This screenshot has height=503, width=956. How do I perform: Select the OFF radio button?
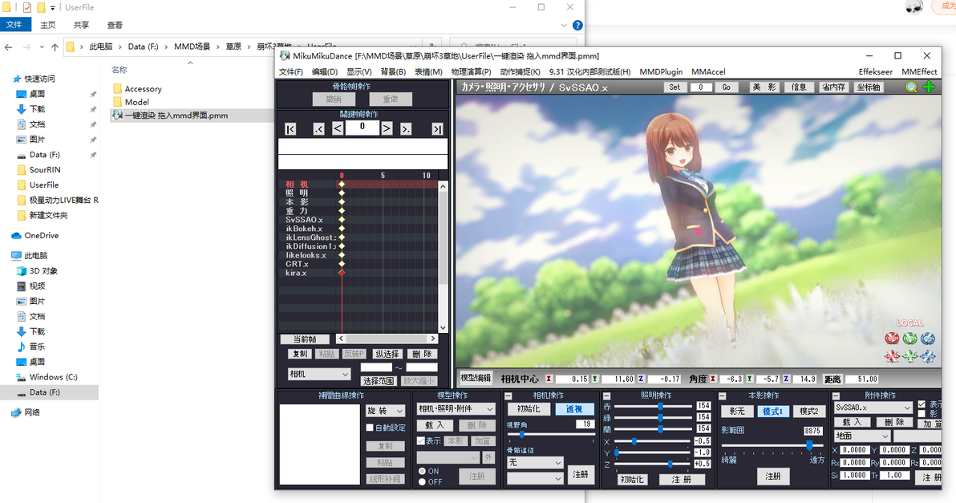[422, 481]
